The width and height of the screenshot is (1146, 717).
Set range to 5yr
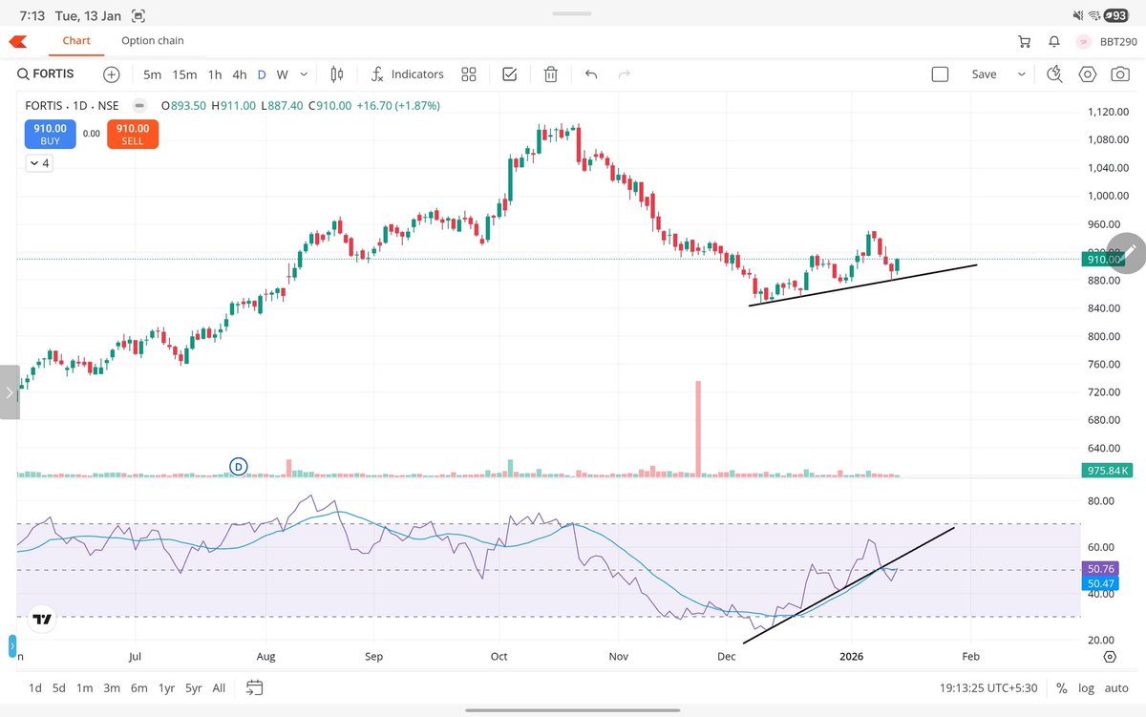[x=194, y=687]
